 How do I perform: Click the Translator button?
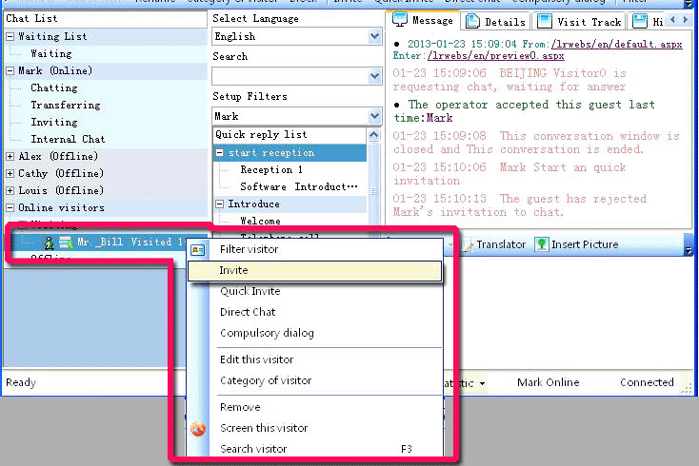tap(494, 244)
